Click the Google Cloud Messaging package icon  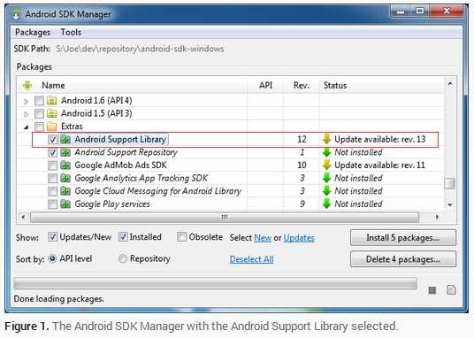(65, 191)
